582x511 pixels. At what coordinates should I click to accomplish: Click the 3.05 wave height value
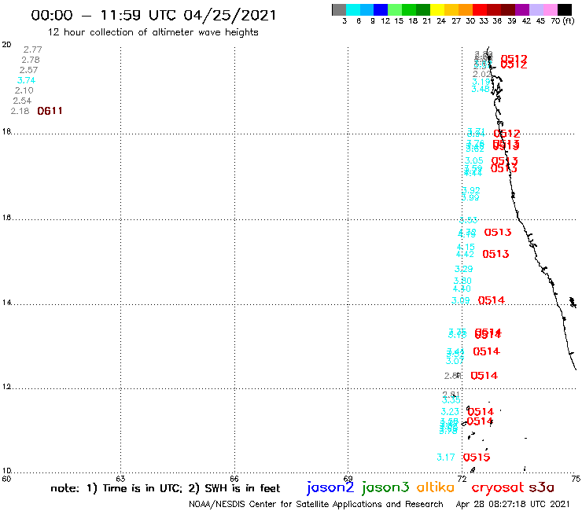[474, 160]
